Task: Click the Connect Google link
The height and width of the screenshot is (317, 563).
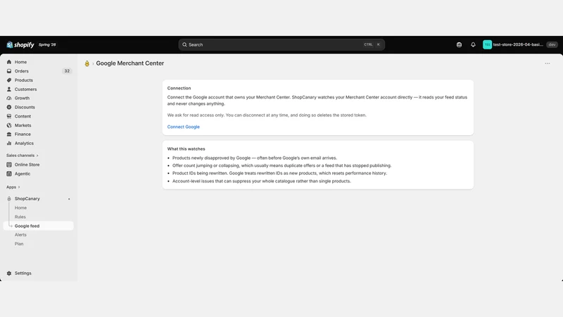Action: (x=183, y=127)
